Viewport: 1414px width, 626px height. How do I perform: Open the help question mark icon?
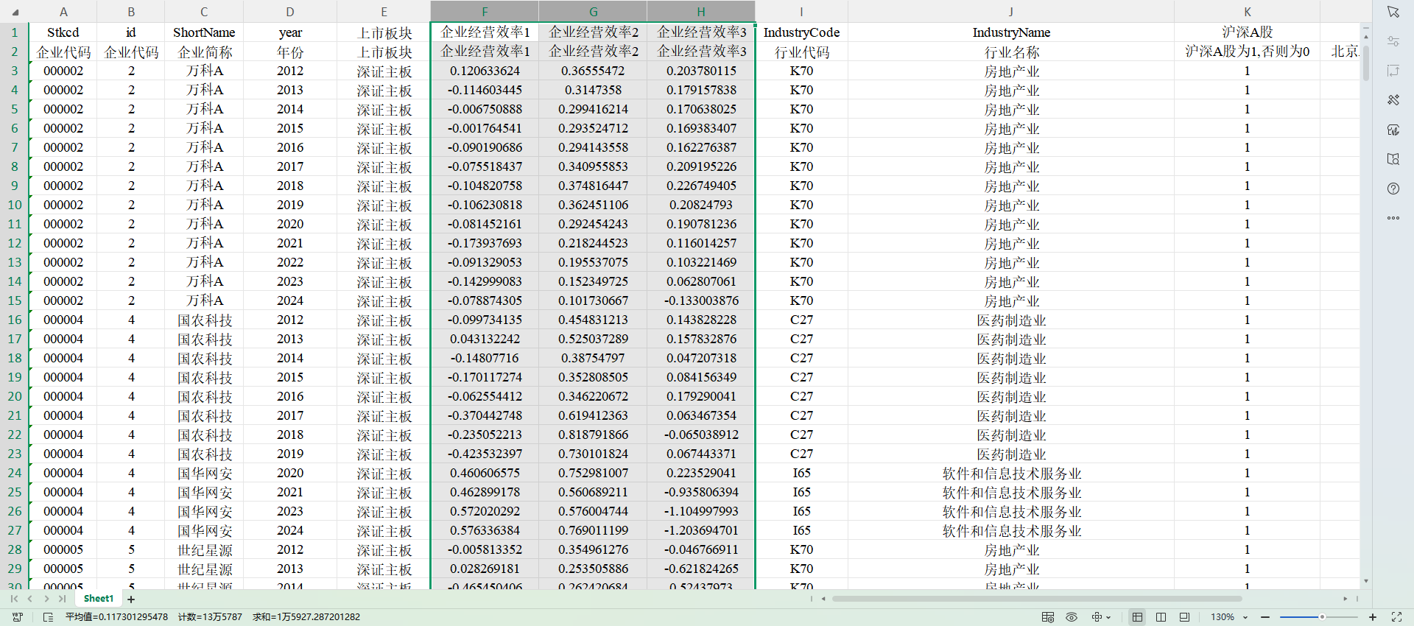coord(1393,189)
